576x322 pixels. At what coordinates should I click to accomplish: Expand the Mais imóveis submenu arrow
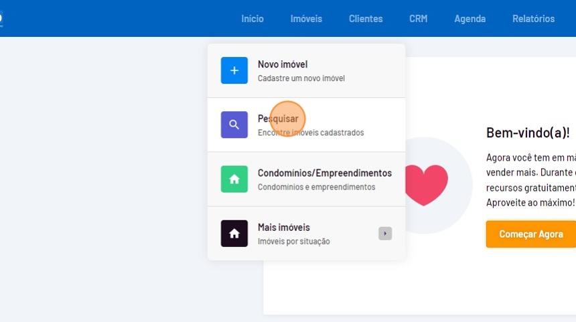pos(385,233)
